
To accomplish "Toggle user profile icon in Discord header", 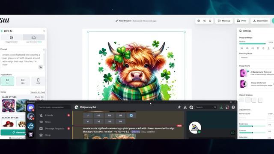I will coord(191,107).
